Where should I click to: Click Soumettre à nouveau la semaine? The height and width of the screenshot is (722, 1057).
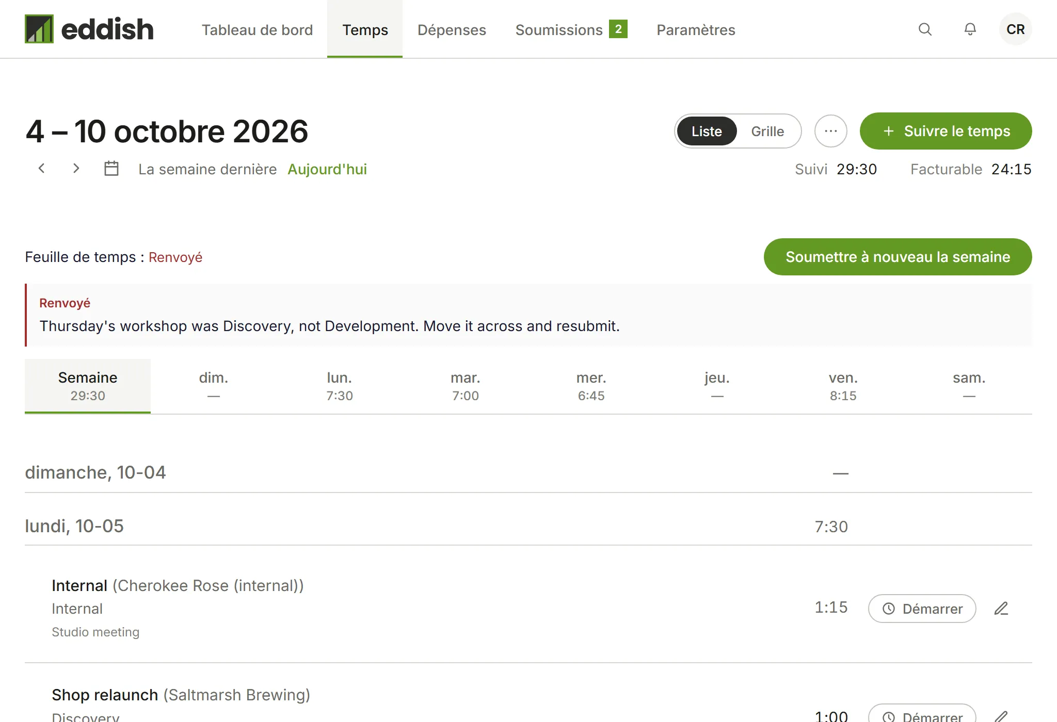(x=898, y=257)
